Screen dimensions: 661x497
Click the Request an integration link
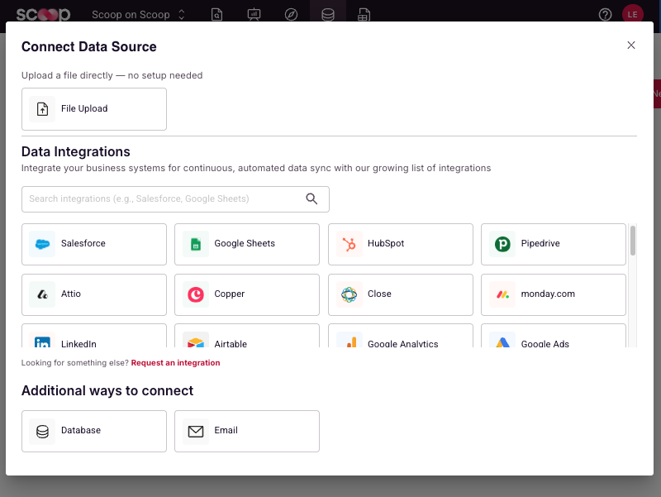[175, 362]
